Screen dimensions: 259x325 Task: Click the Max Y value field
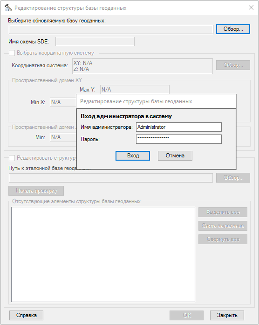pos(135,90)
